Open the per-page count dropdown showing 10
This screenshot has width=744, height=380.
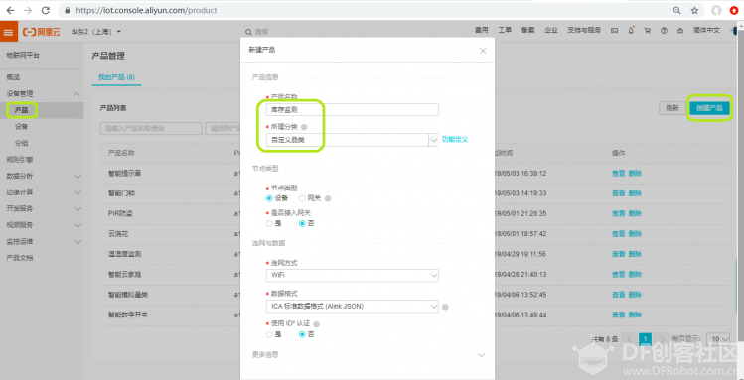click(718, 338)
